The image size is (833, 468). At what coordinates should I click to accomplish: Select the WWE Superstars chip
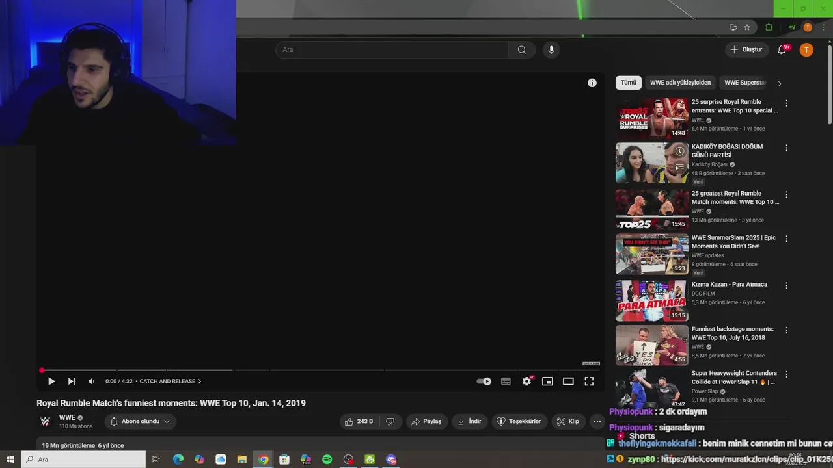point(745,83)
